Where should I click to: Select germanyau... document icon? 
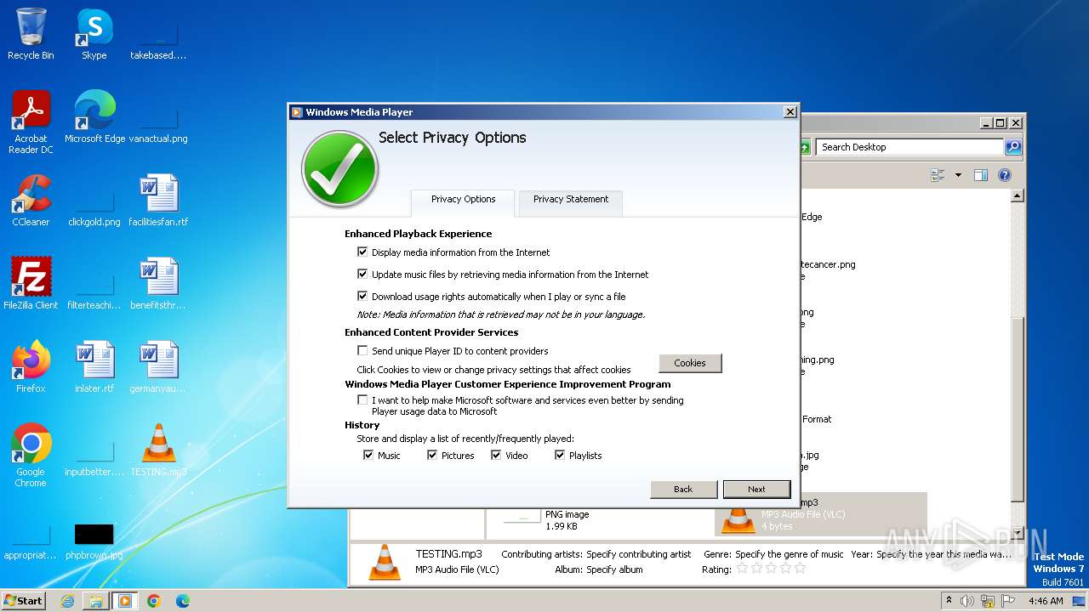click(158, 367)
